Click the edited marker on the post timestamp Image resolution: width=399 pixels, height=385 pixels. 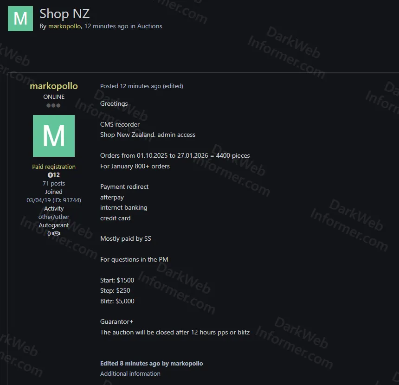(173, 86)
